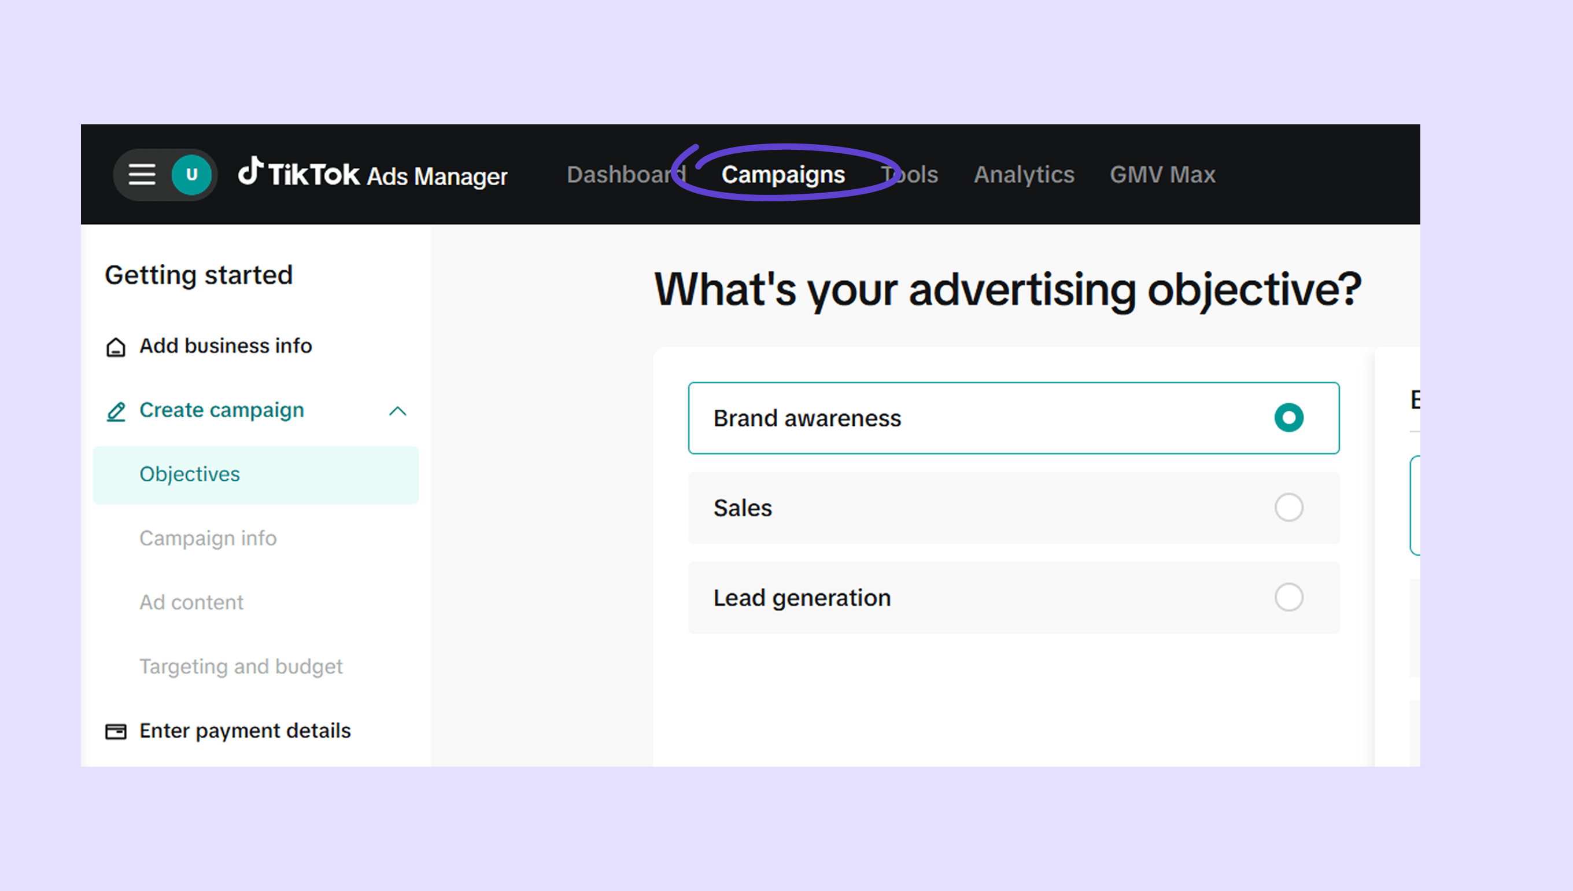Open the Dashboard tab
The width and height of the screenshot is (1573, 891).
click(x=625, y=175)
